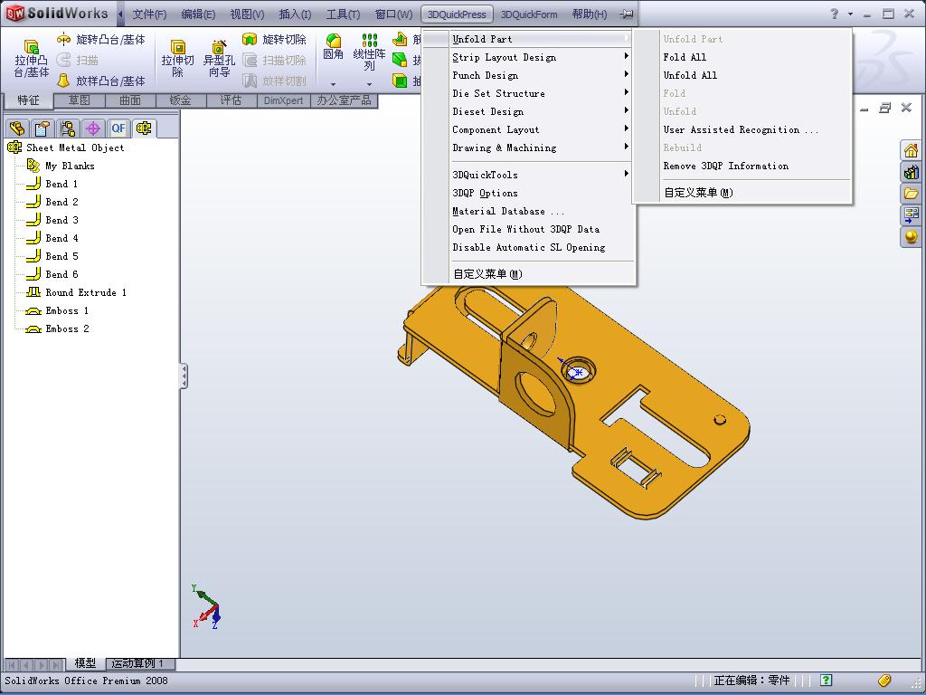Click the 拉伸凸台/基体 extrude boss tool
Image resolution: width=926 pixels, height=695 pixels.
32,58
